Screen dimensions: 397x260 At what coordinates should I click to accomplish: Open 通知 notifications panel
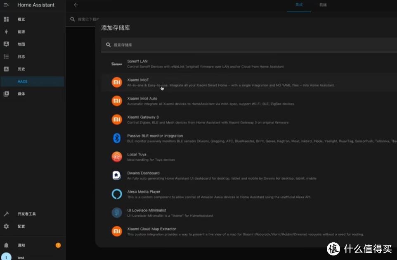pyautogui.click(x=21, y=245)
